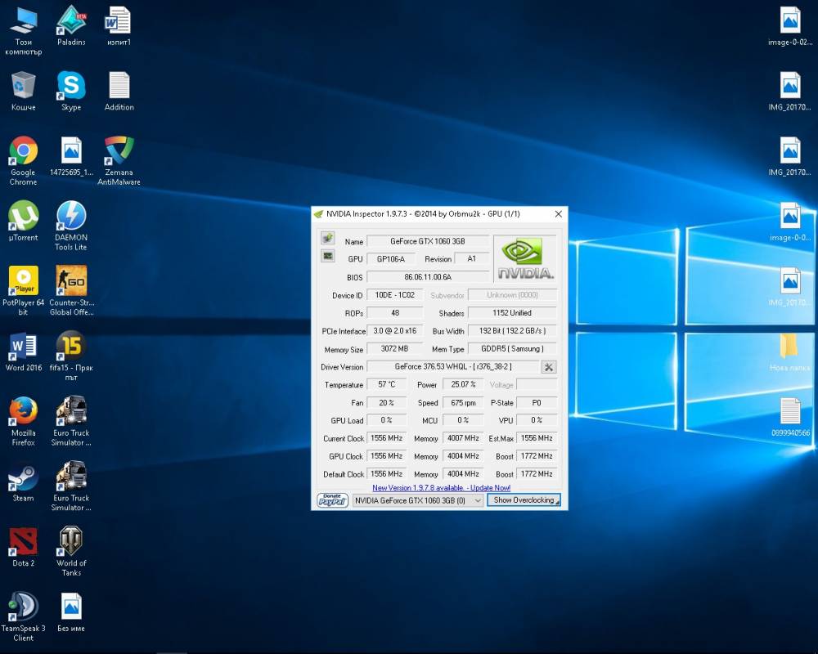This screenshot has height=654, width=818.
Task: Open the GPU selection dropdown
Action: (x=418, y=500)
